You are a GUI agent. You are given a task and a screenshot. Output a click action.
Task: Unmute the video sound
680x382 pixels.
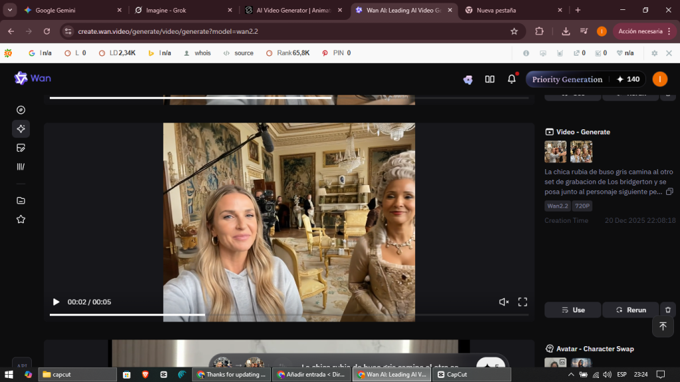pos(504,302)
